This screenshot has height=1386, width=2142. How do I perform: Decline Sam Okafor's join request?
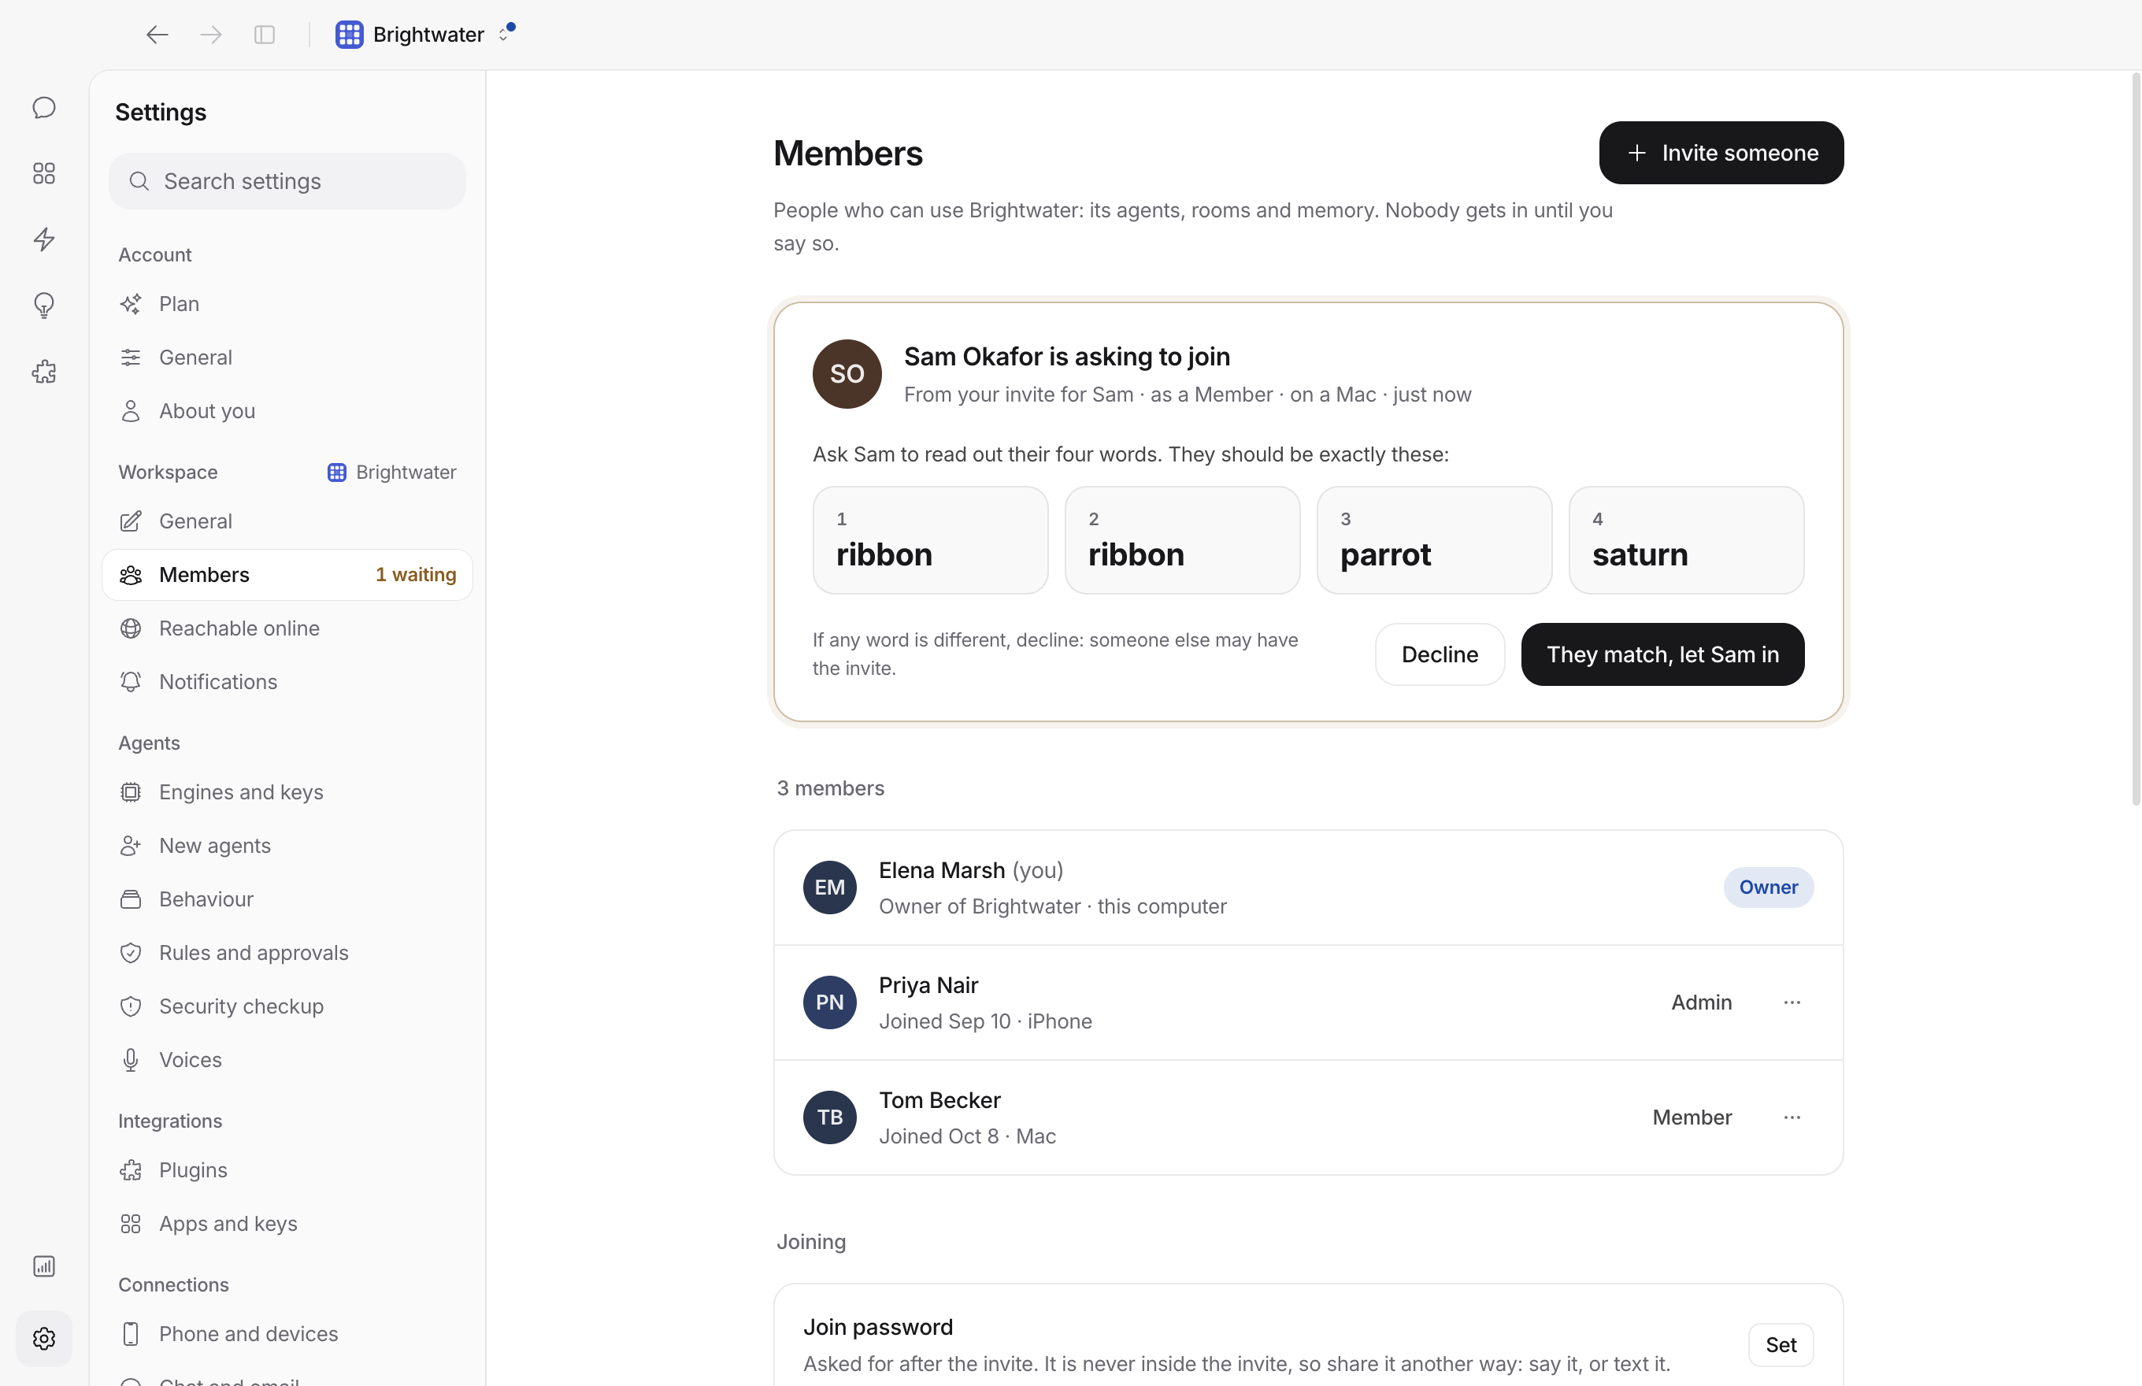(1439, 654)
